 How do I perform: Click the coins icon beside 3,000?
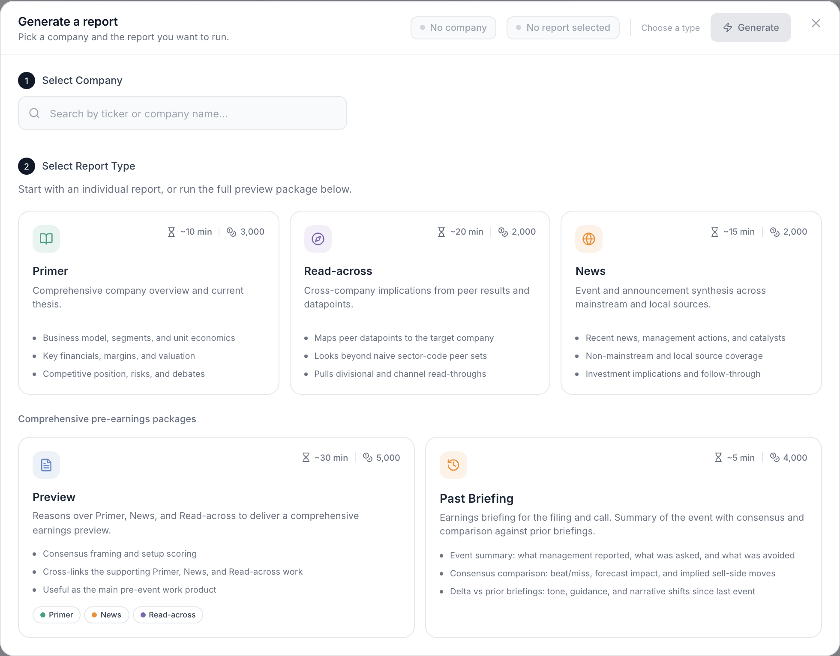(x=231, y=232)
